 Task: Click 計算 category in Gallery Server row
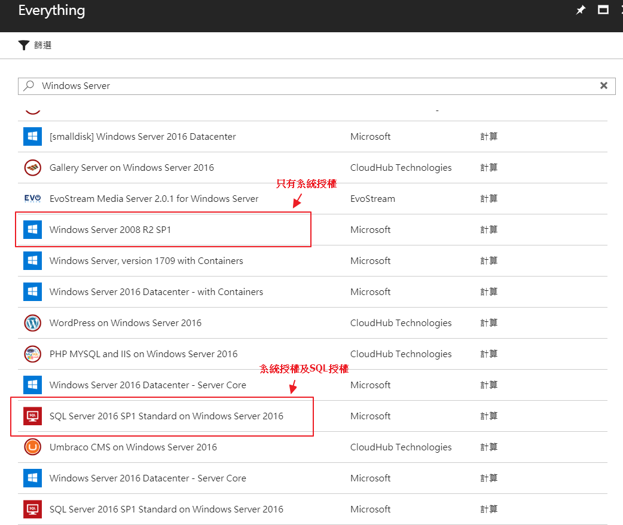tap(488, 167)
